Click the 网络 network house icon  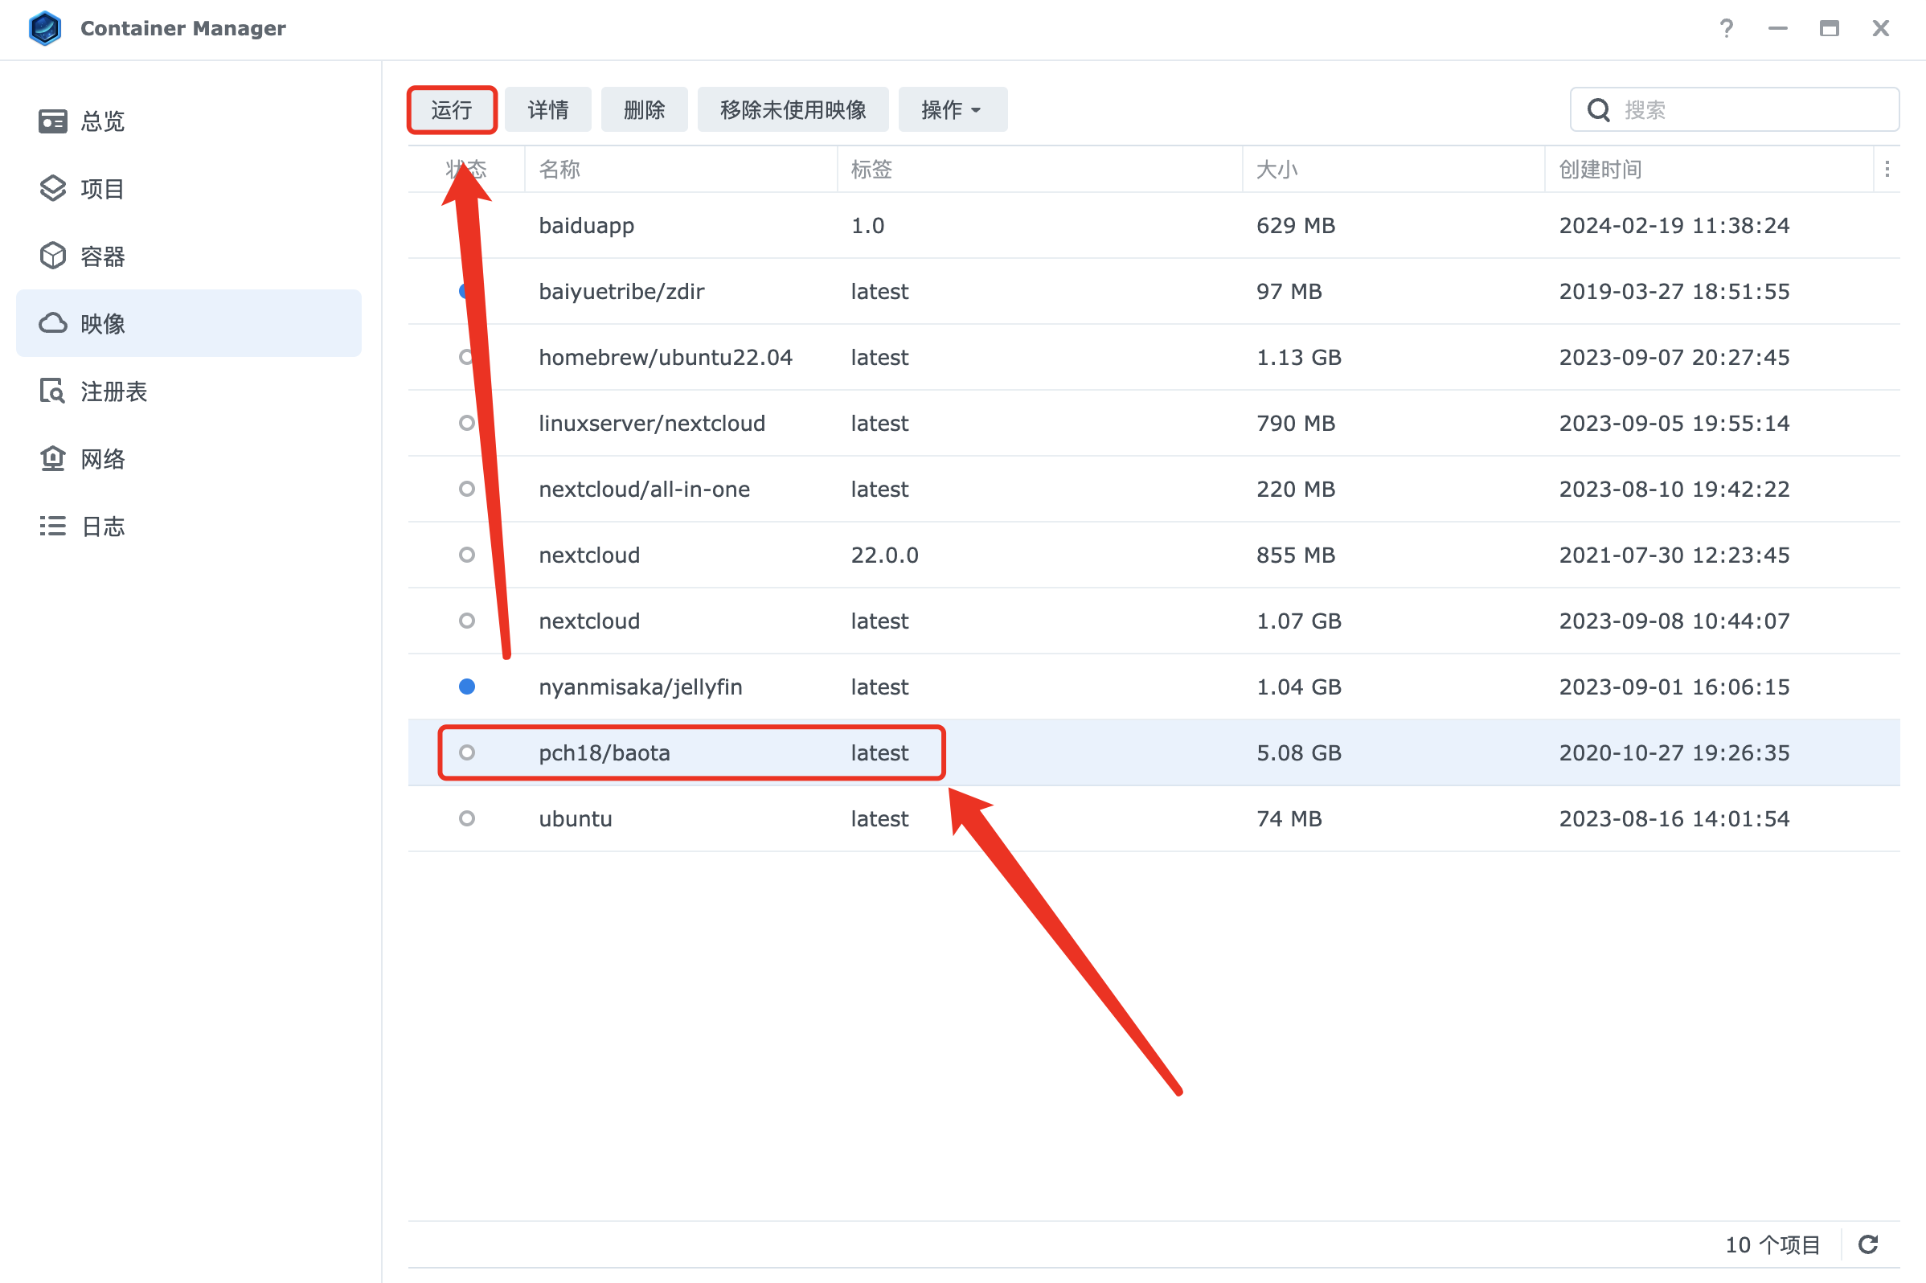pyautogui.click(x=53, y=458)
